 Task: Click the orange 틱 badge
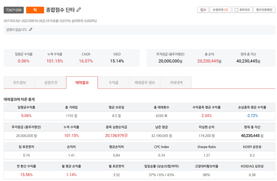point(35,10)
